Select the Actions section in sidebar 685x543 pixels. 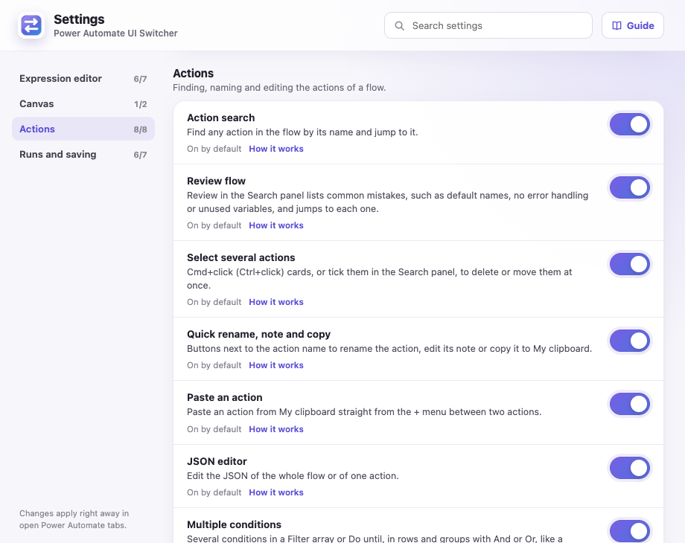pyautogui.click(x=83, y=129)
